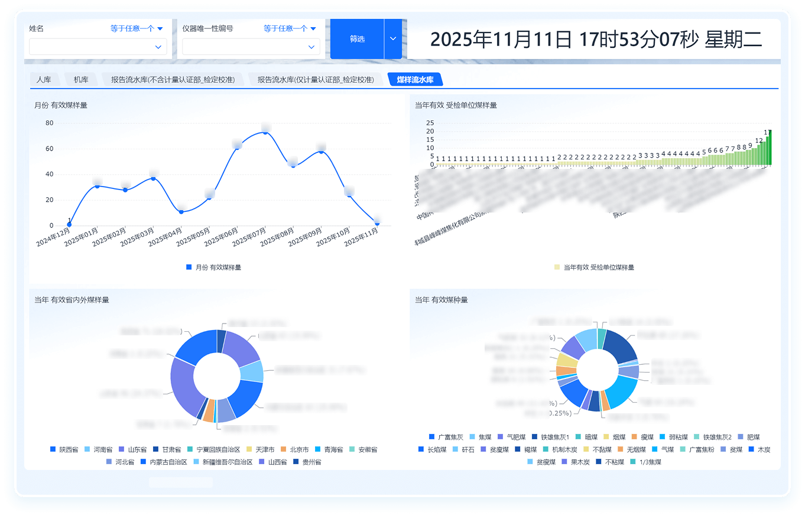Click the 广富焦灰 legend color marker
805x516 pixels.
point(431,437)
